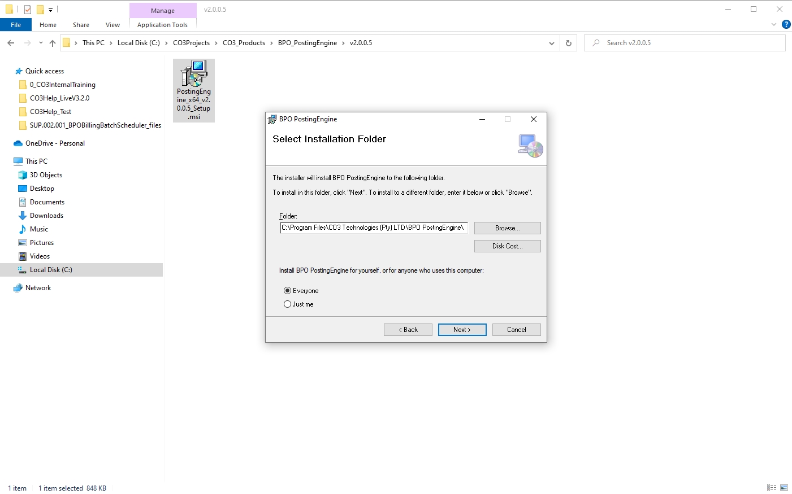Open 0_CO3InternalTraining quick access folder

(x=62, y=85)
